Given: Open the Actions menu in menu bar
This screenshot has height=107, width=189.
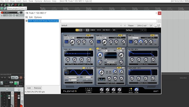Looking at the screenshot, I should (47, 1).
